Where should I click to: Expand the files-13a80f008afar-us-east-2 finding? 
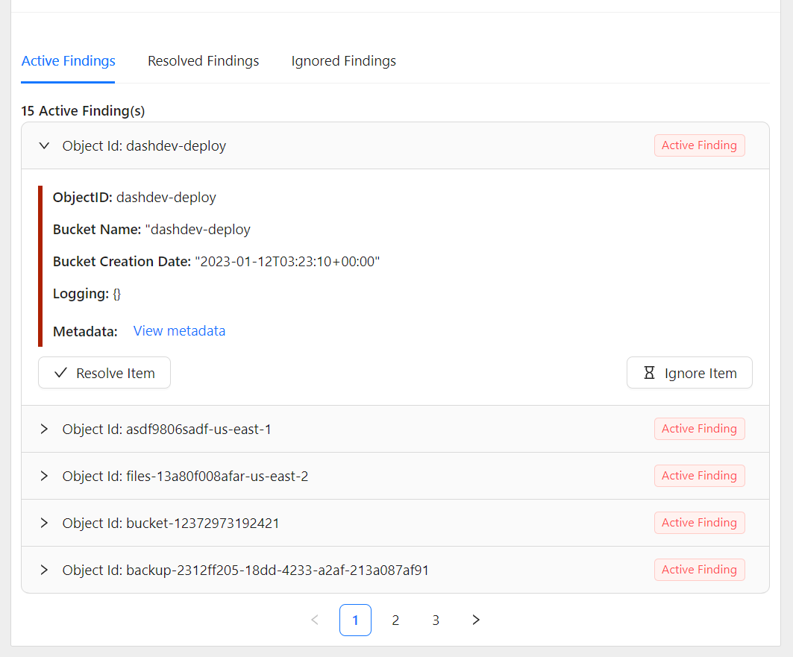44,476
